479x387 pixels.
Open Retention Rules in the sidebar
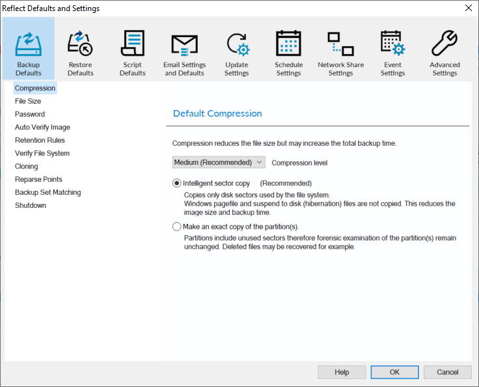coord(40,140)
